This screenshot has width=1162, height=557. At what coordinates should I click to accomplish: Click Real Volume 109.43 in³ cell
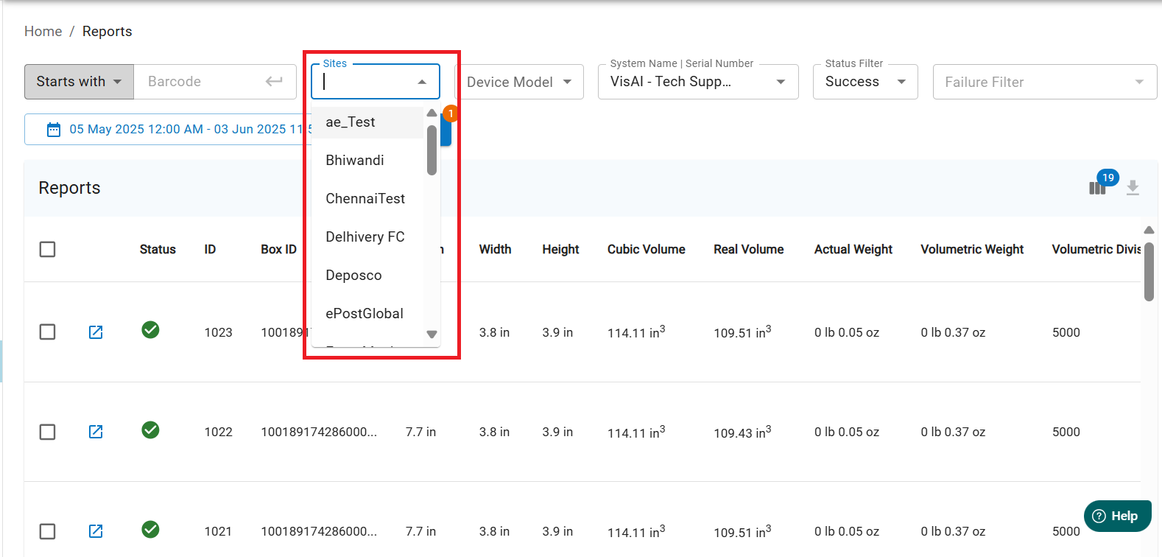coord(742,432)
